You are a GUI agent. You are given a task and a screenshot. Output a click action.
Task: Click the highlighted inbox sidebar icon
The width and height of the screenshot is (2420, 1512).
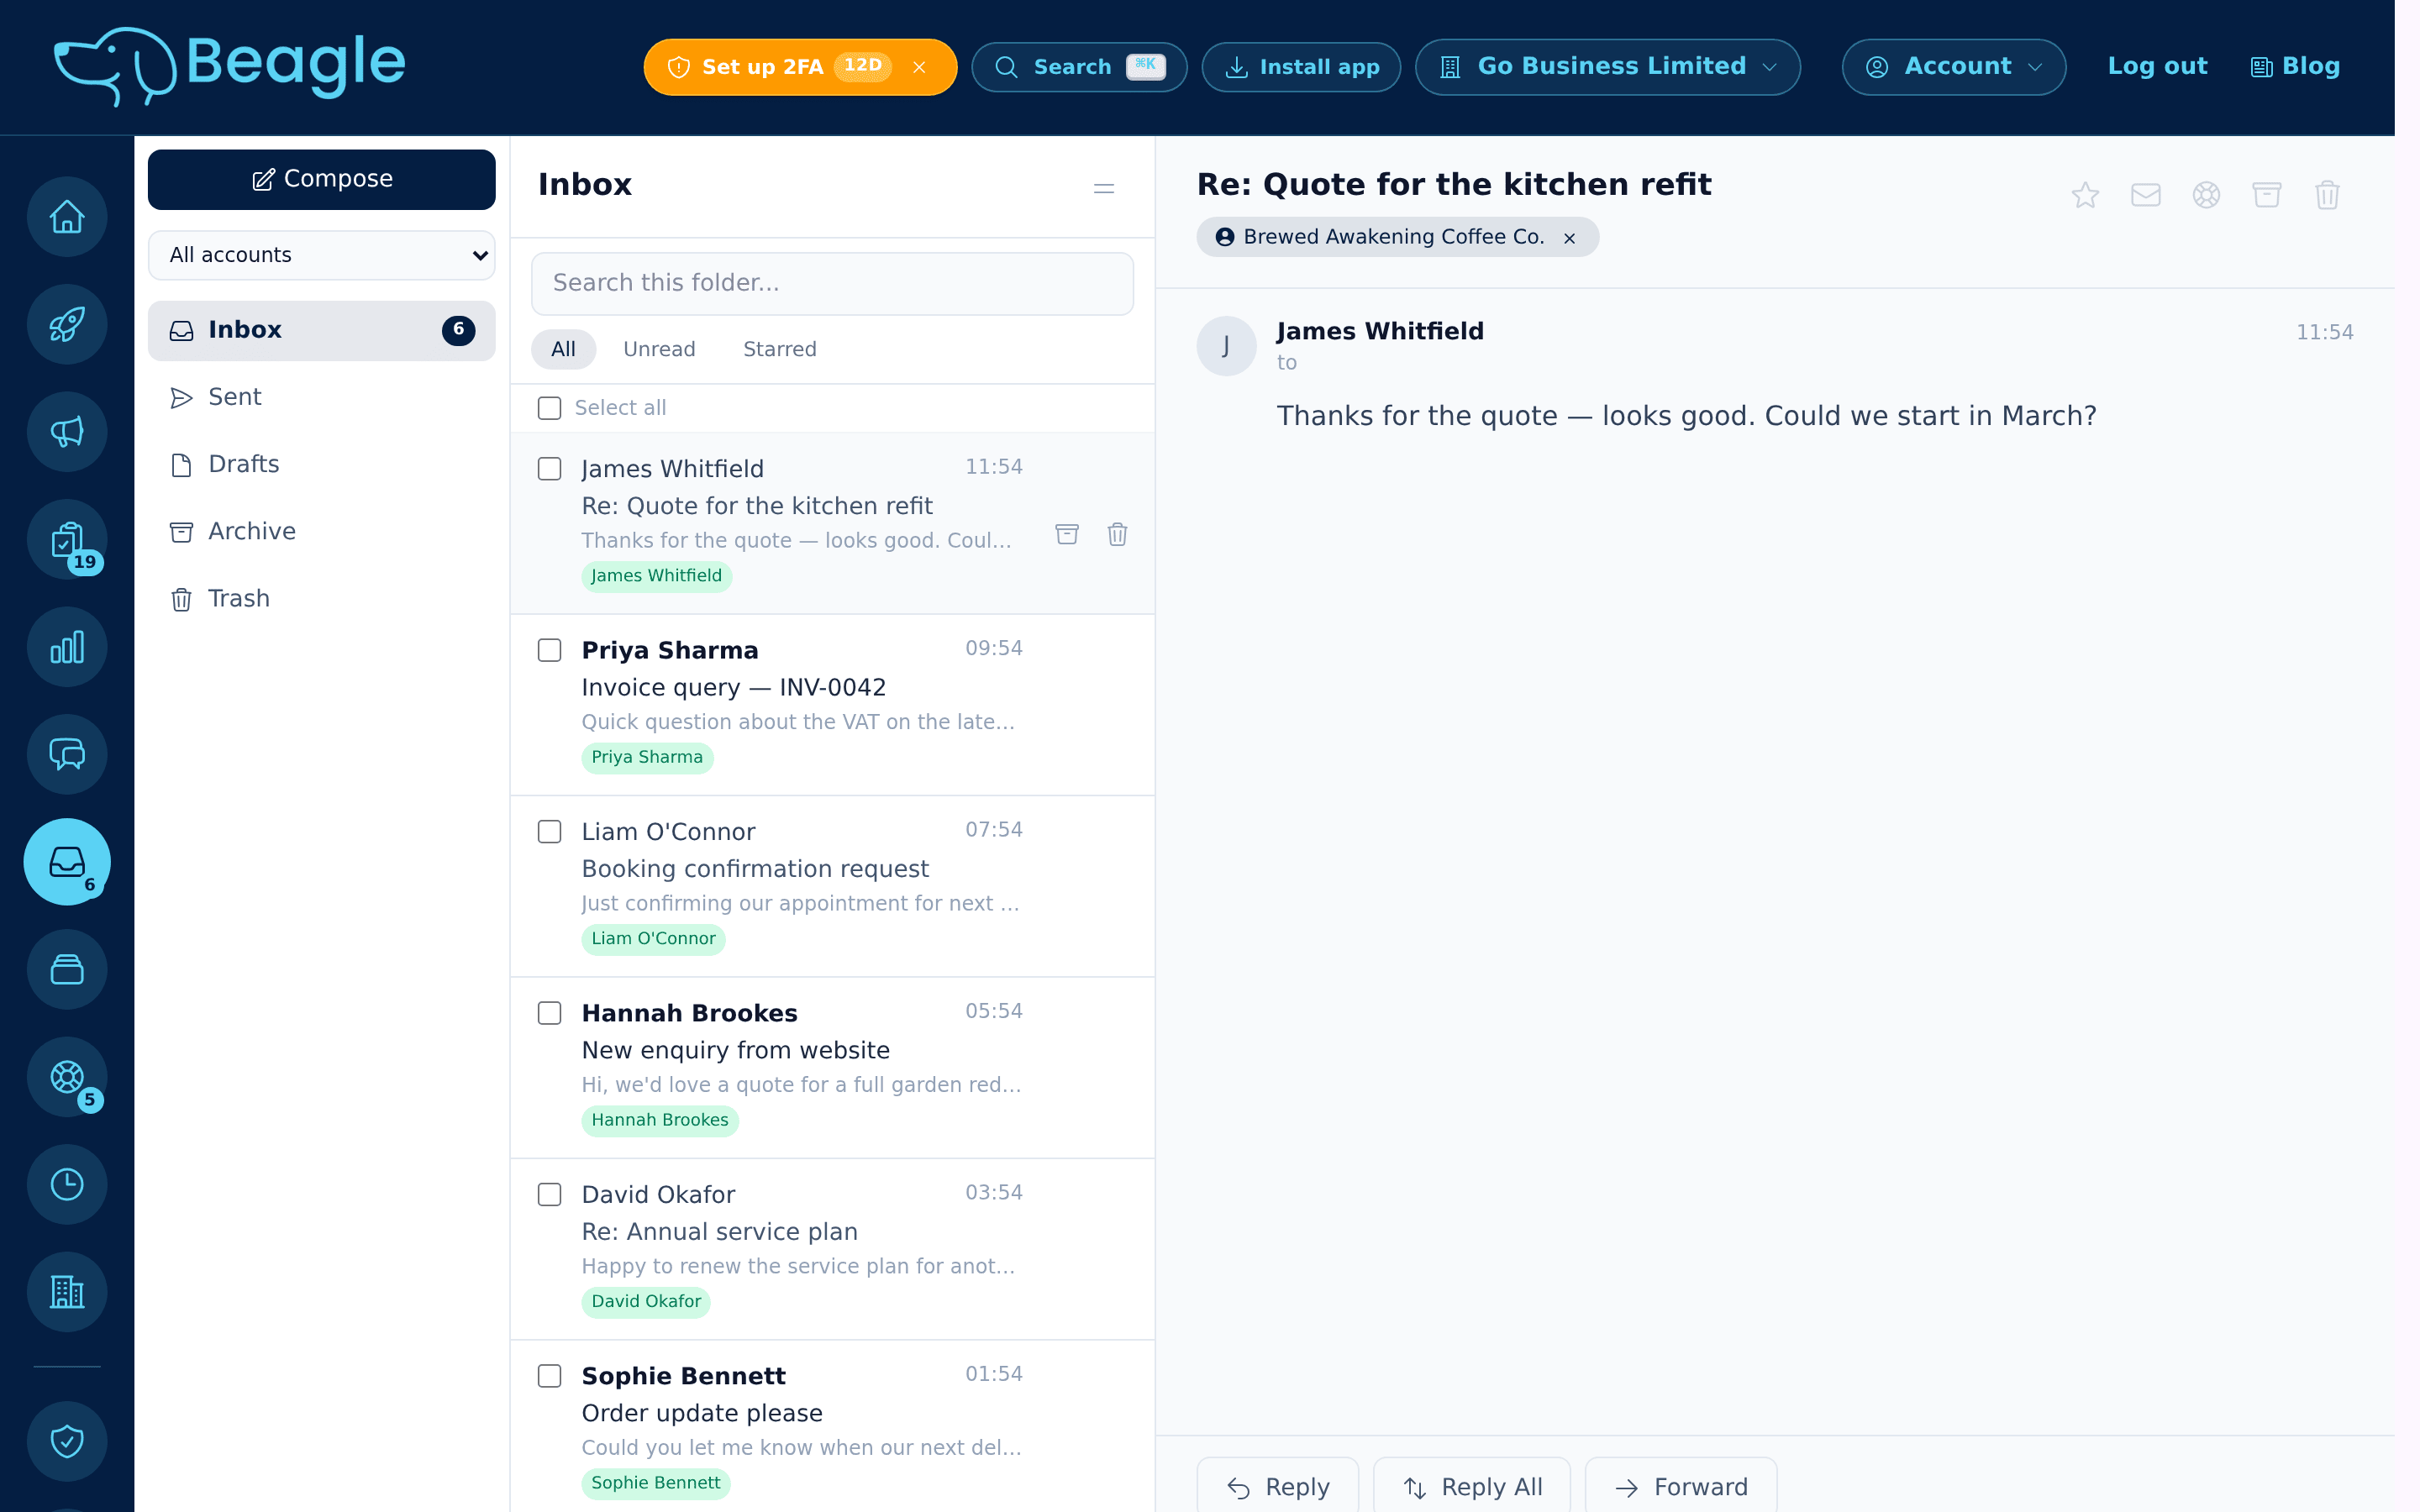(67, 862)
